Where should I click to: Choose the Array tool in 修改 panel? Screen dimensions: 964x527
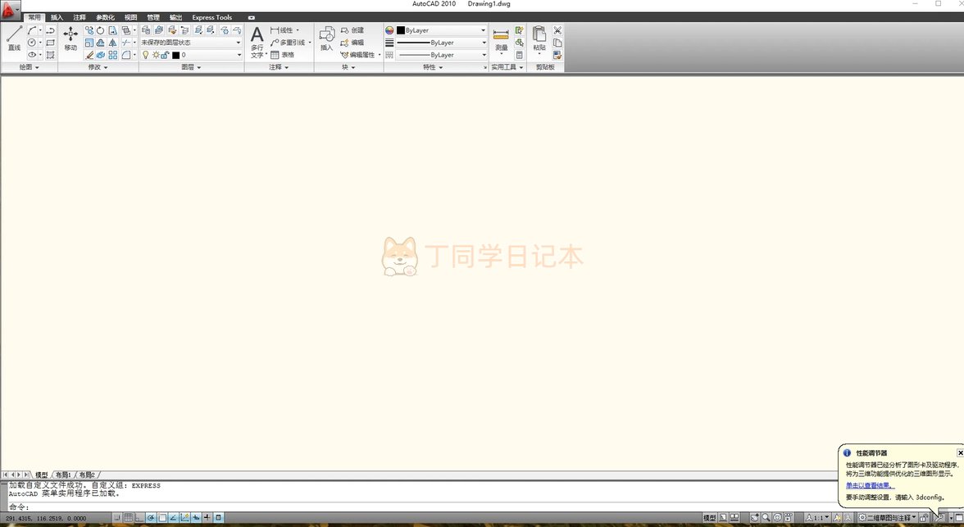click(113, 55)
